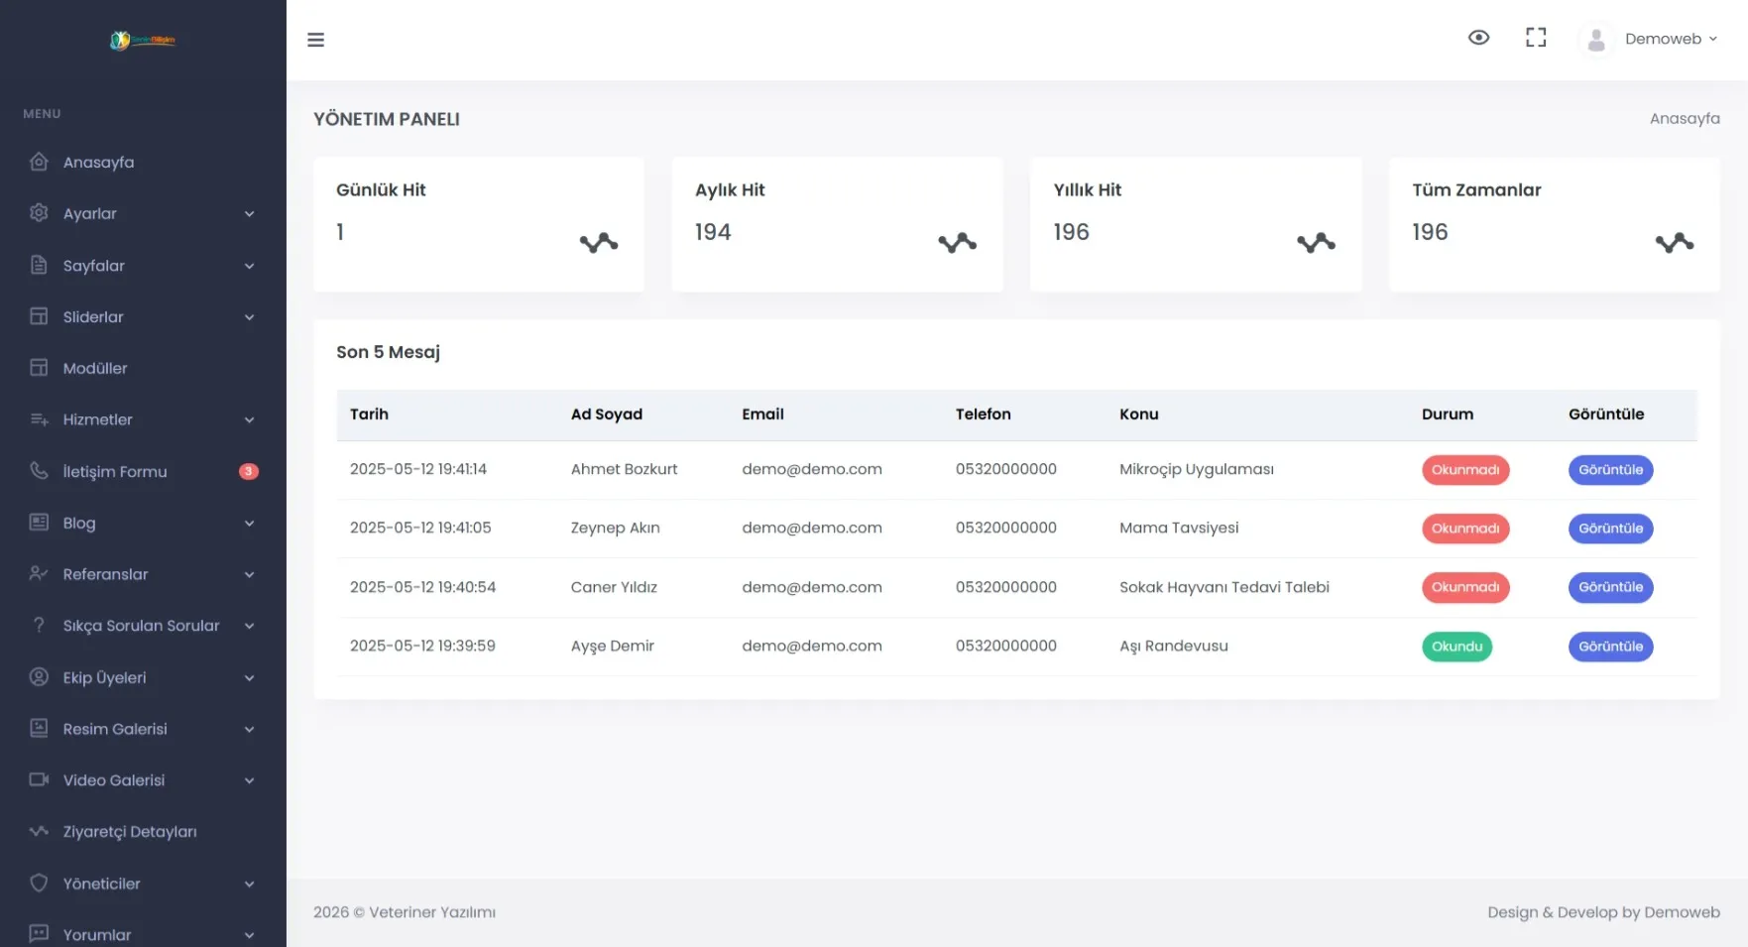Click the Tüm Zamanlar activity icon
The image size is (1748, 947).
[x=1674, y=243]
